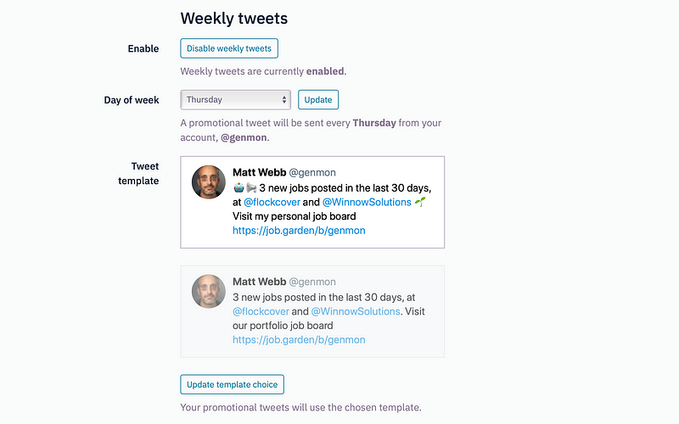Open job.garden/b/genmon link in second template
679x424 pixels.
299,340
